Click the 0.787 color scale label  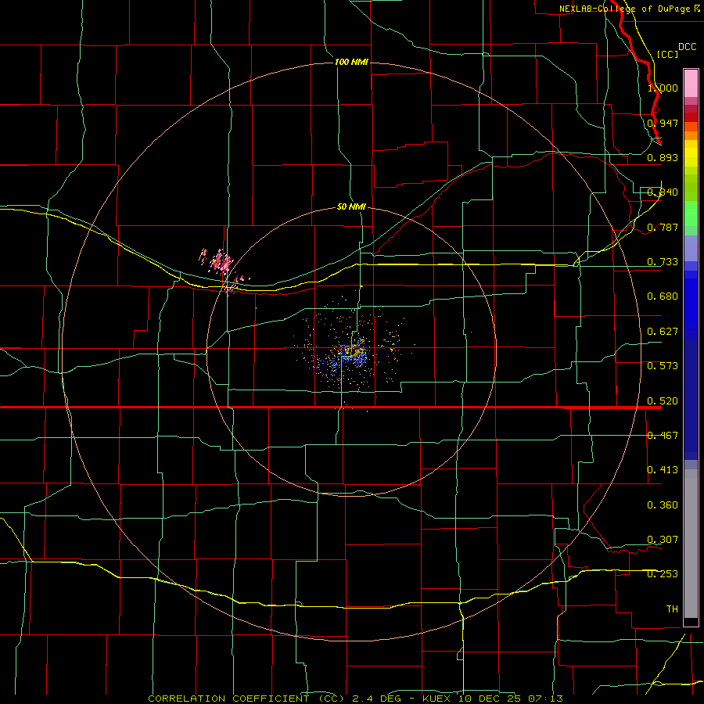coord(663,227)
